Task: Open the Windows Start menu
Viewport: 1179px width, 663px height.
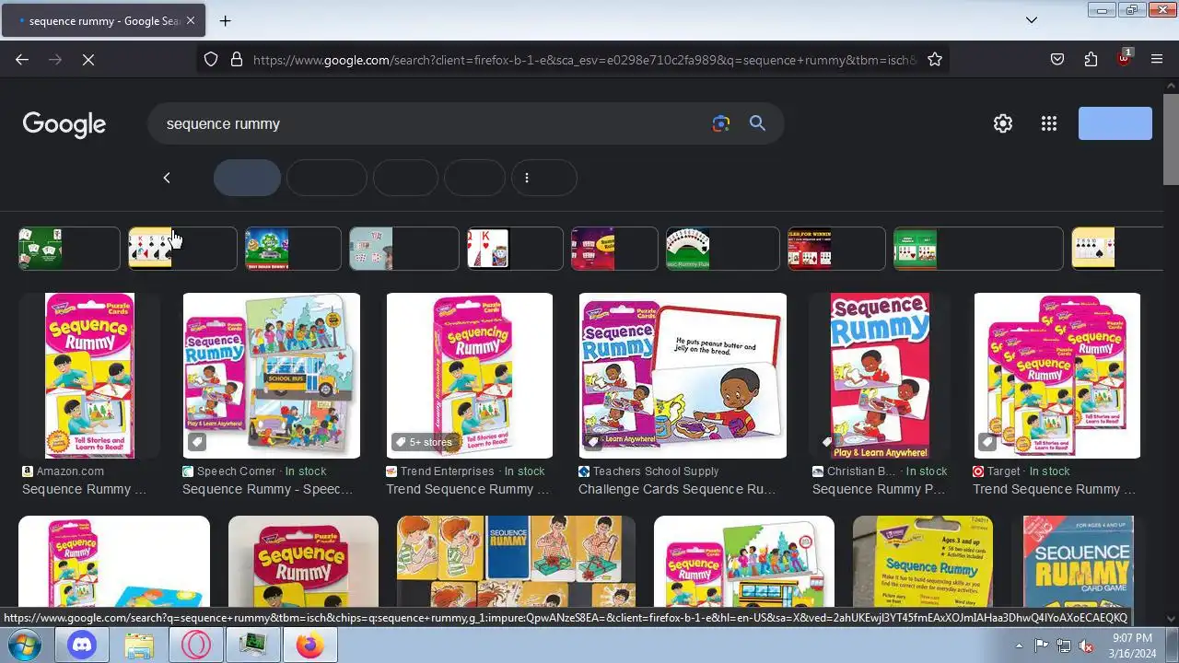Action: [x=25, y=645]
